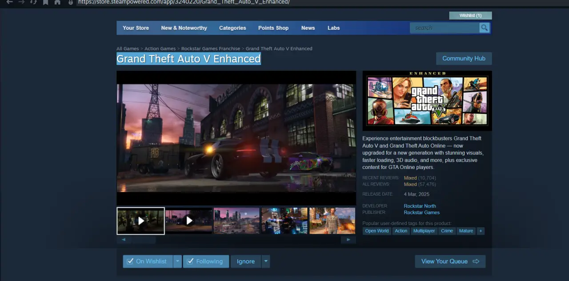Screen dimensions: 569x281
Task: Click in the store search field
Action: (445, 28)
